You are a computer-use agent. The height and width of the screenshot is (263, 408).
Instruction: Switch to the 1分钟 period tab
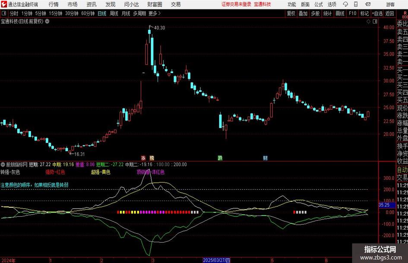click(x=26, y=13)
